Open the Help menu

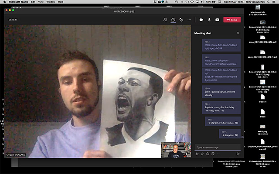[61, 2]
